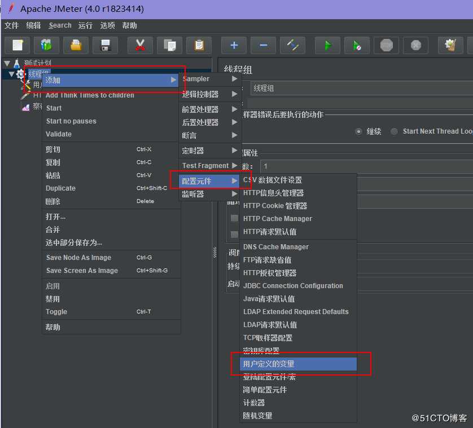Open the 选项 menu
Viewport: 473px width, 428px height.
[107, 25]
